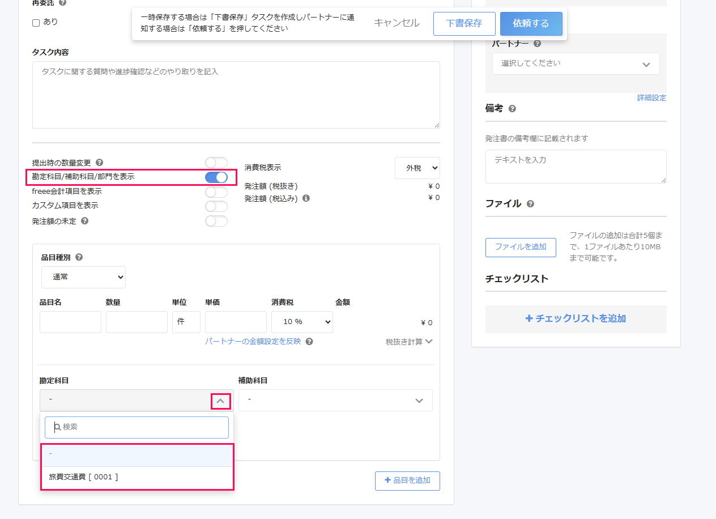The width and height of the screenshot is (716, 519).
Task: Click 依頼する button
Action: pos(531,24)
